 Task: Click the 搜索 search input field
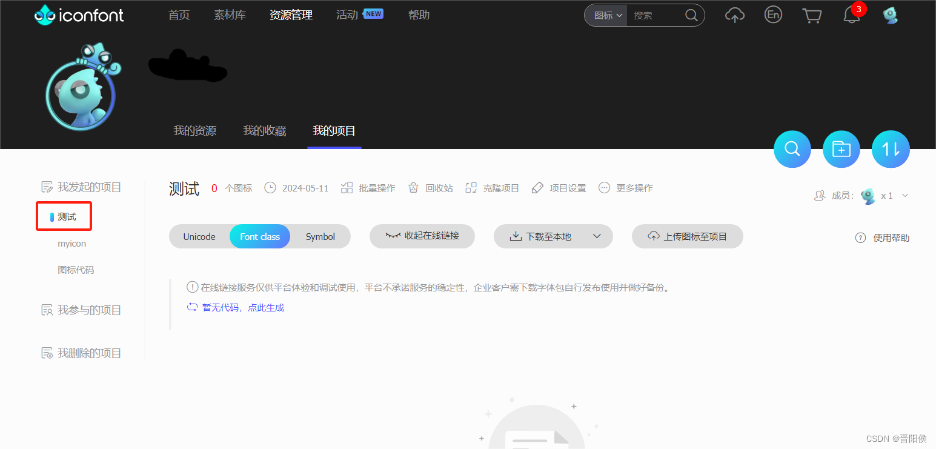[655, 15]
